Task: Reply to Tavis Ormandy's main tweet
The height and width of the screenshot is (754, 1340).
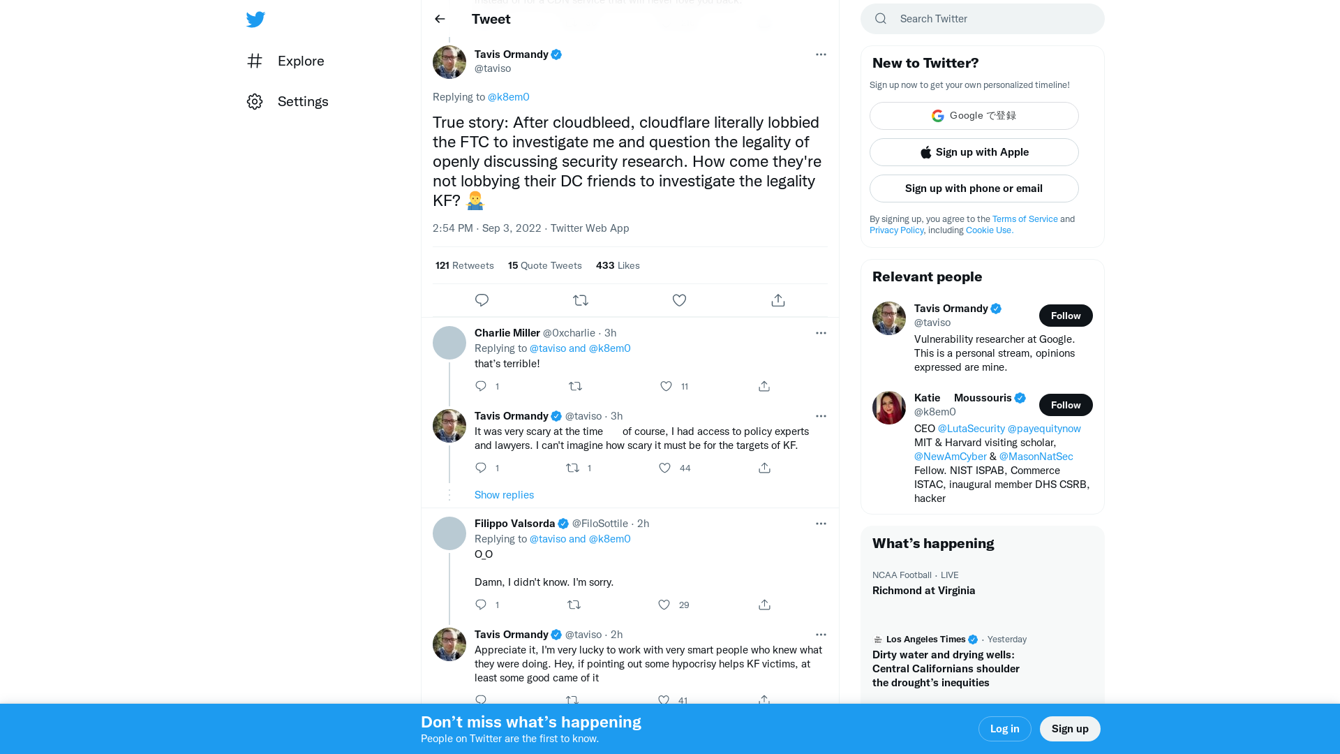Action: [x=481, y=300]
